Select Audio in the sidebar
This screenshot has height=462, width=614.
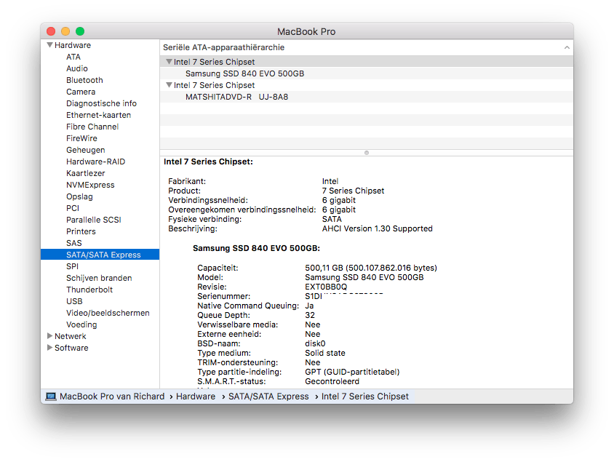click(77, 68)
